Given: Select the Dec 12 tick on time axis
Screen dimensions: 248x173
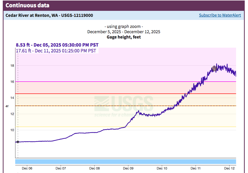Looking at the screenshot, I should point(229,168).
